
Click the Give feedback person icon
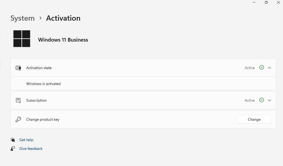[13, 149]
